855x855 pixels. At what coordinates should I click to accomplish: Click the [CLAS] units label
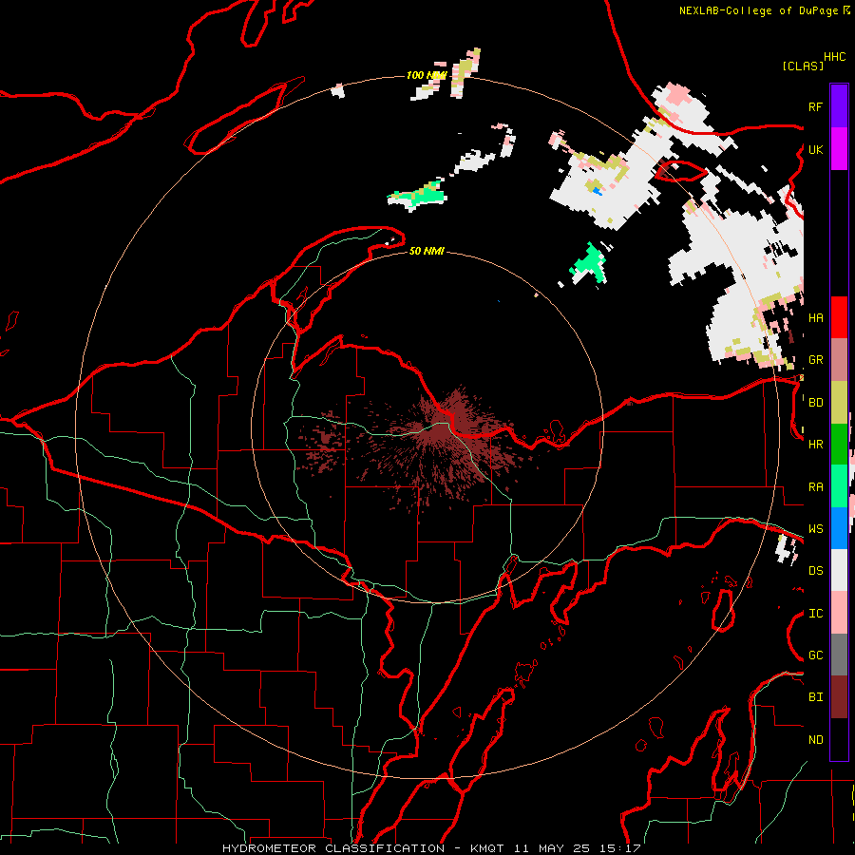803,66
